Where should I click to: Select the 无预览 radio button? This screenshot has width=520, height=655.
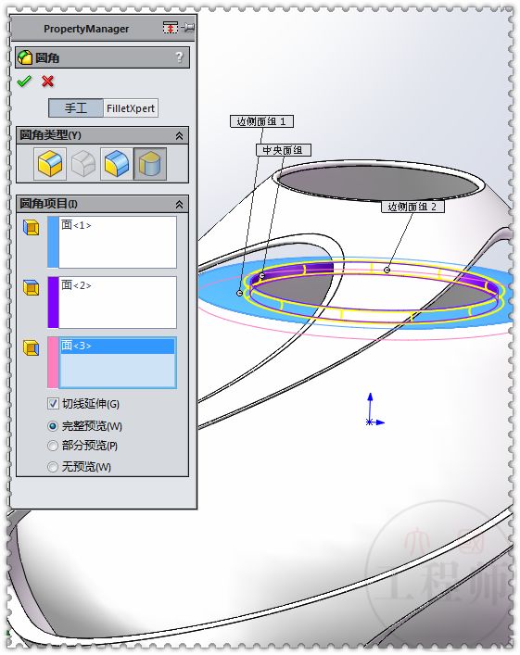53,467
